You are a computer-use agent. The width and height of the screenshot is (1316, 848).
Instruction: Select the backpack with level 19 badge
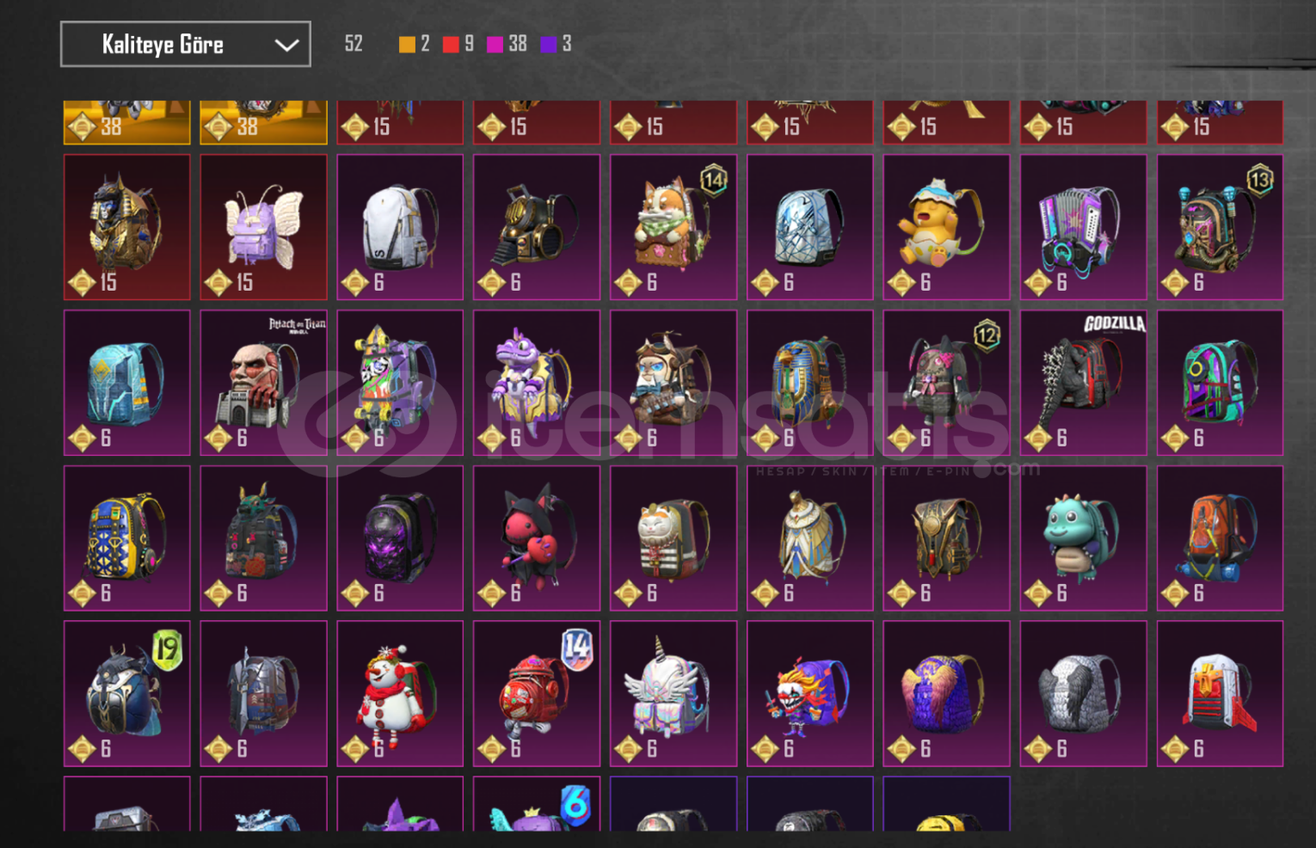pos(127,693)
